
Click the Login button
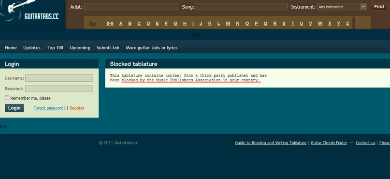pos(14,108)
